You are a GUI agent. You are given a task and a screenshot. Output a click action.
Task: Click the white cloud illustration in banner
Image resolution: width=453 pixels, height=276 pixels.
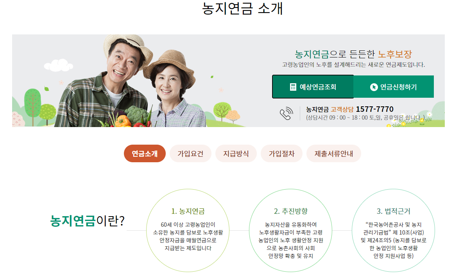(59, 65)
